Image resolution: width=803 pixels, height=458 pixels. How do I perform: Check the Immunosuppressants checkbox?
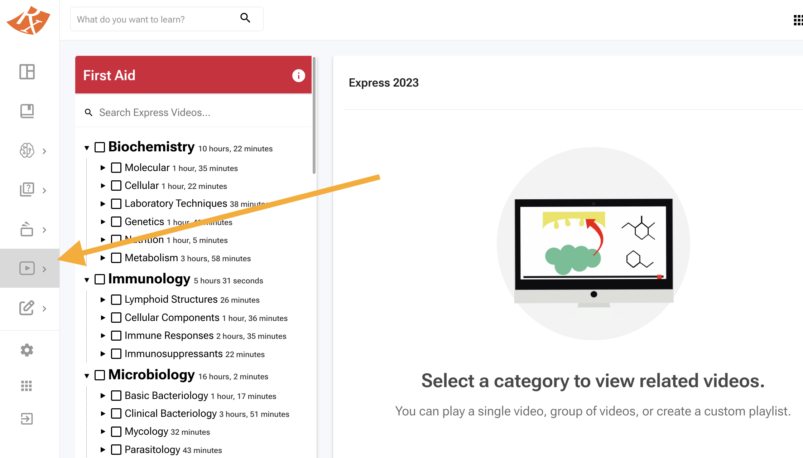tap(116, 354)
